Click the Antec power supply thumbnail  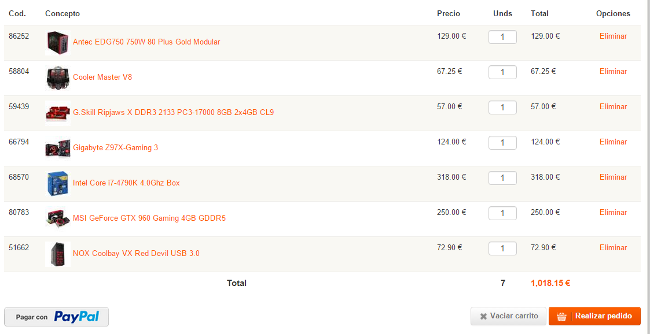pyautogui.click(x=58, y=43)
